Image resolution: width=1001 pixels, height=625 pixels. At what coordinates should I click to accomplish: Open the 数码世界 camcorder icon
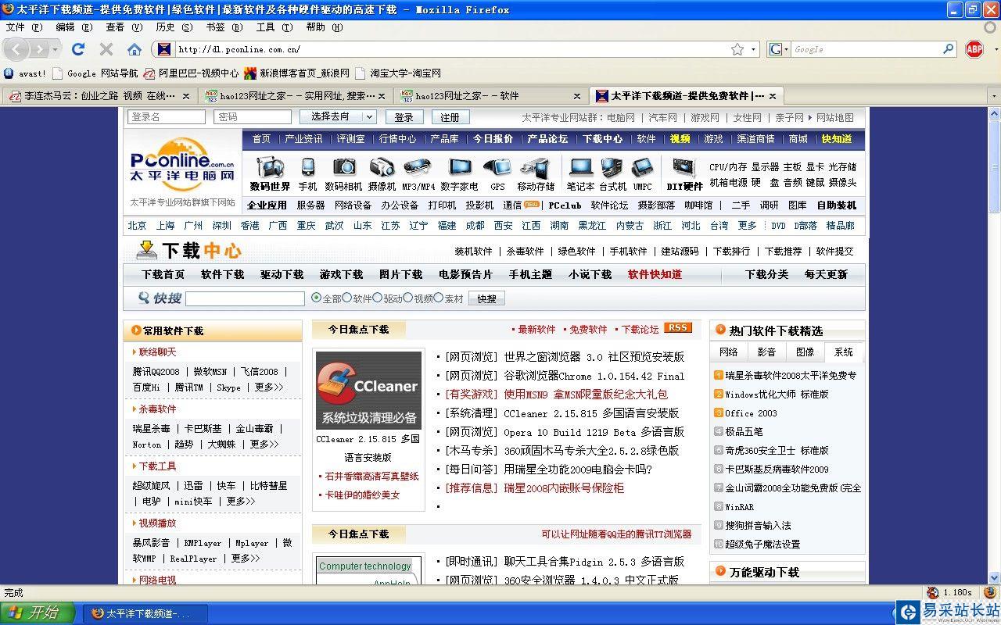click(270, 167)
